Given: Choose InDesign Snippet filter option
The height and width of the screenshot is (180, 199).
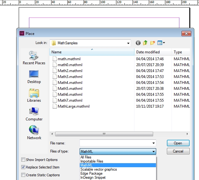Looking at the screenshot, I should (x=118, y=178).
